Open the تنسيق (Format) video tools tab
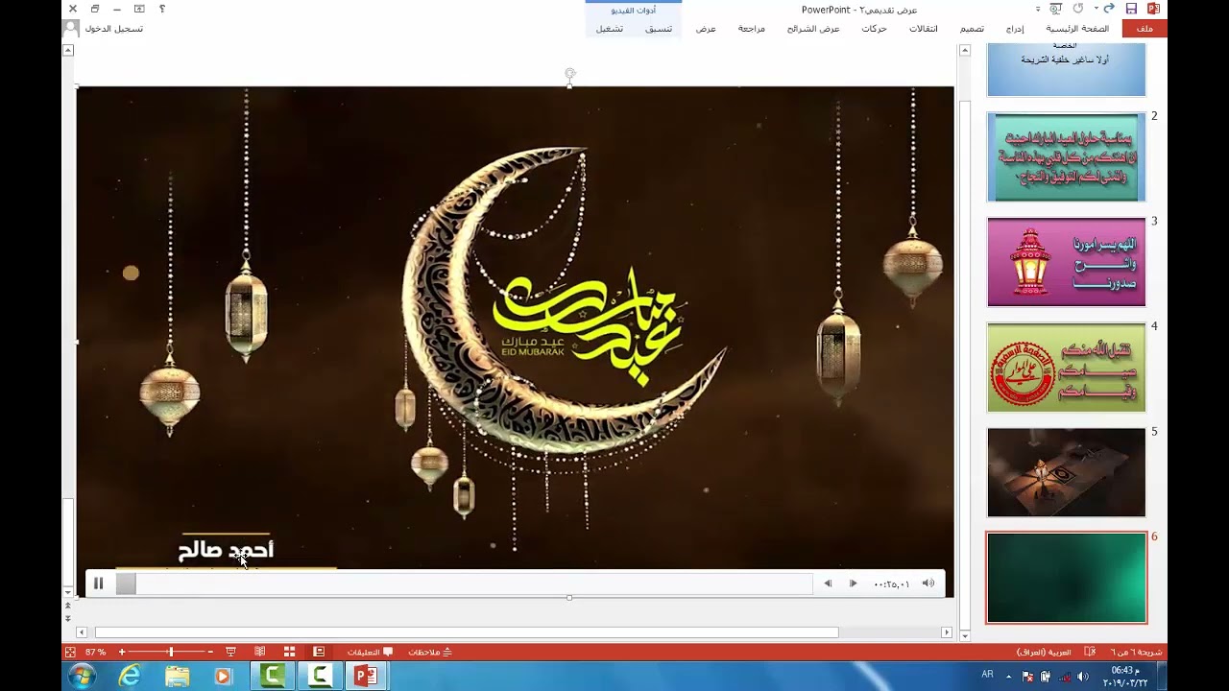1229x691 pixels. (x=659, y=29)
